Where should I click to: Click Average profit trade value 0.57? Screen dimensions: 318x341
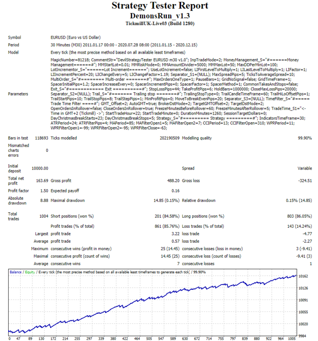[x=176, y=241]
